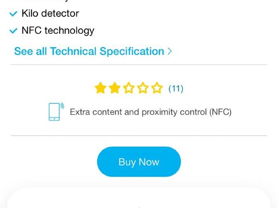The image size is (278, 208).
Task: Tap the NFC phone signal icon
Action: point(57,111)
